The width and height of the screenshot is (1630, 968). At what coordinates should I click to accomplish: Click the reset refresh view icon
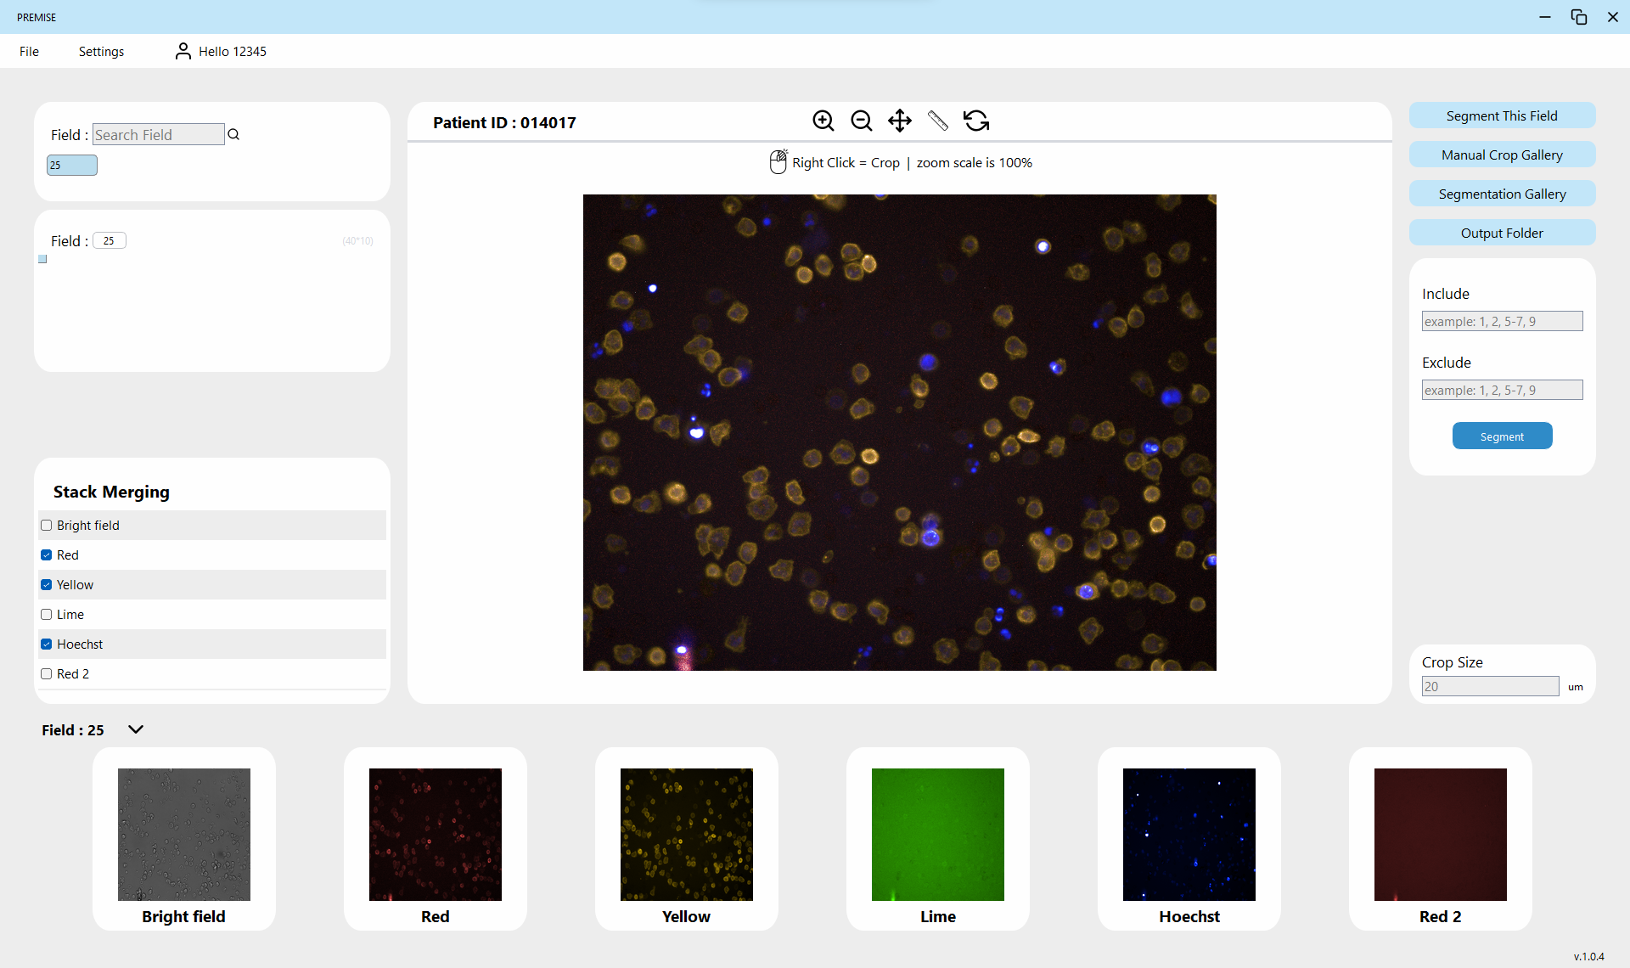point(976,121)
